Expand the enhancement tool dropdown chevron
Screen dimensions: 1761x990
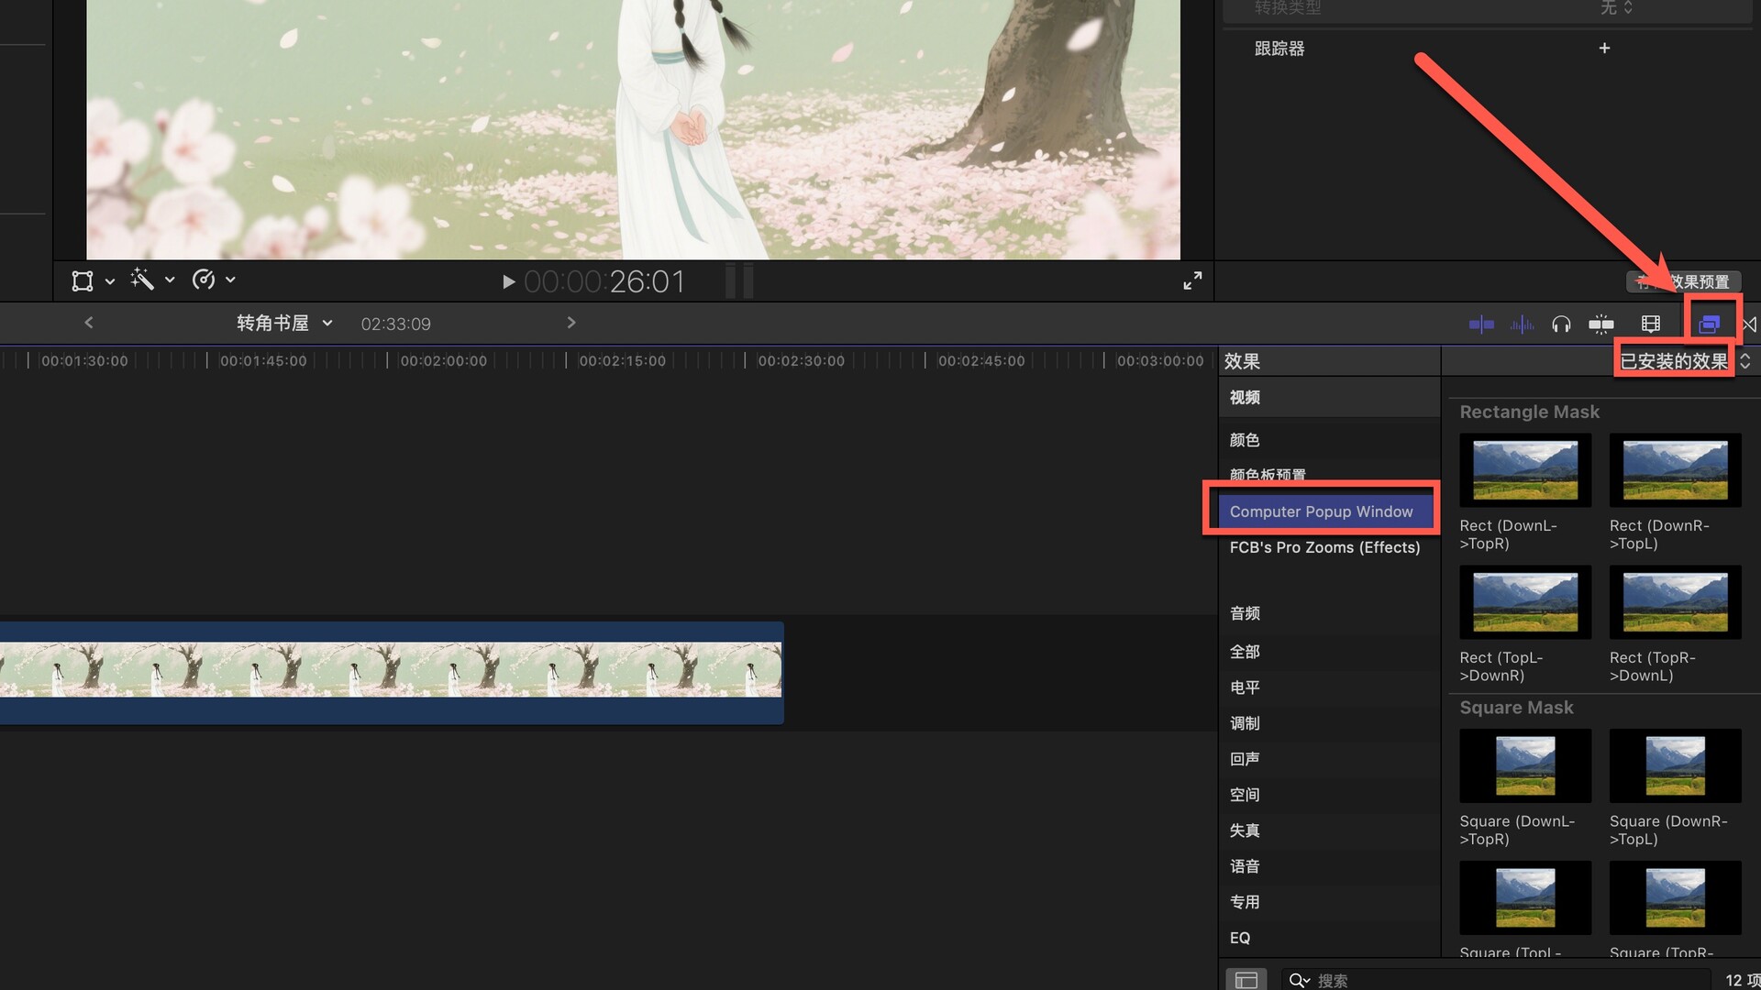[170, 280]
